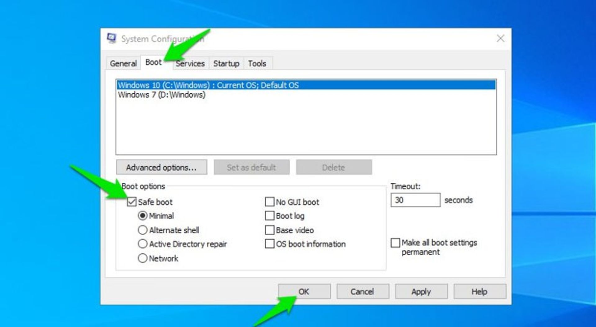This screenshot has width=596, height=327.
Task: Choose Alternate shell radio button
Action: coord(142,230)
